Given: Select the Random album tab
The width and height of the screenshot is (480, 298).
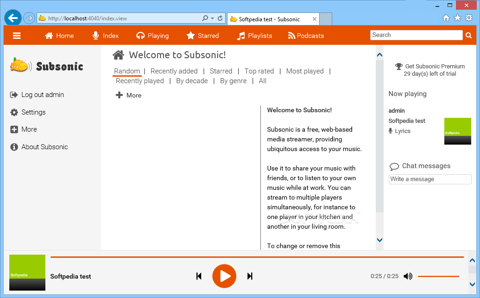Looking at the screenshot, I should (127, 71).
